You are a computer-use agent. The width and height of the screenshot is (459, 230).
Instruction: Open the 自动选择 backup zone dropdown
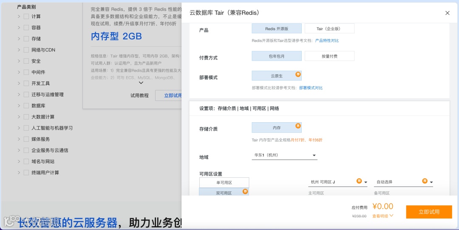coord(403,182)
